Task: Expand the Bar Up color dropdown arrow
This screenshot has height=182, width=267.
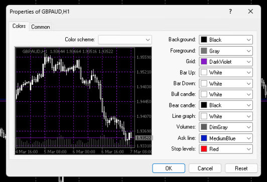Action: click(x=248, y=73)
